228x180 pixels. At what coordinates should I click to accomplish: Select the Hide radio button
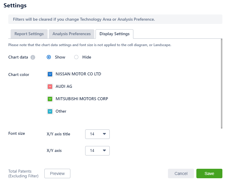click(x=76, y=57)
